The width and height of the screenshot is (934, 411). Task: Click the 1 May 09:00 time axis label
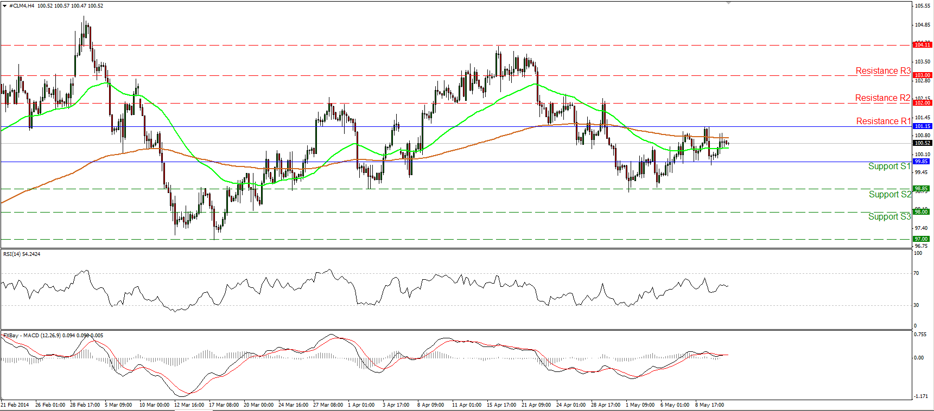(x=640, y=405)
